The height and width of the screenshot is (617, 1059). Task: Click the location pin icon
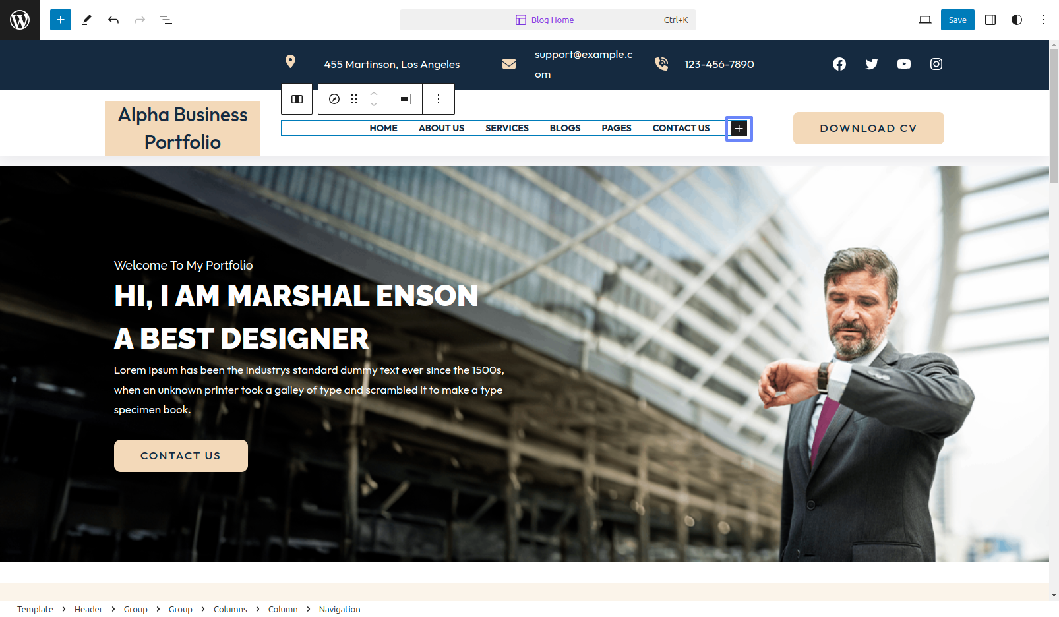pos(290,61)
